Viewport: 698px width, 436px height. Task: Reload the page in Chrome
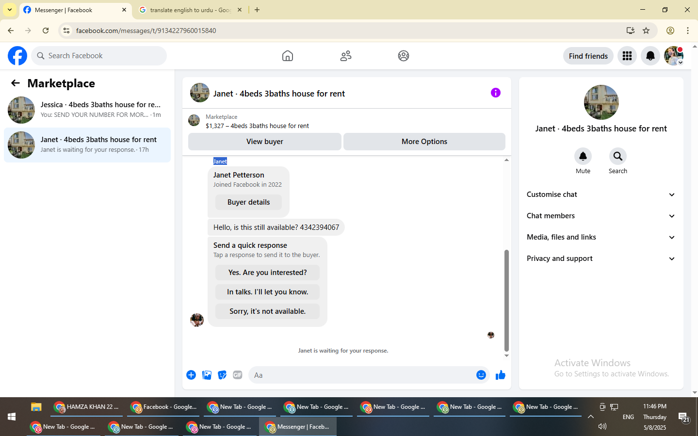coord(46,31)
